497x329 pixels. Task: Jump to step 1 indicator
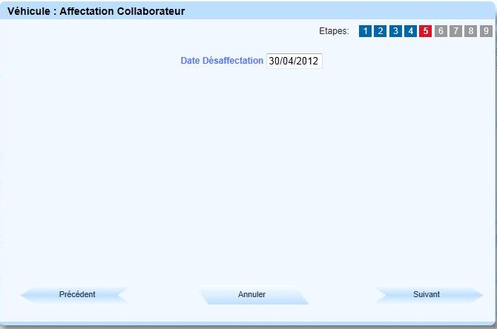coord(366,31)
